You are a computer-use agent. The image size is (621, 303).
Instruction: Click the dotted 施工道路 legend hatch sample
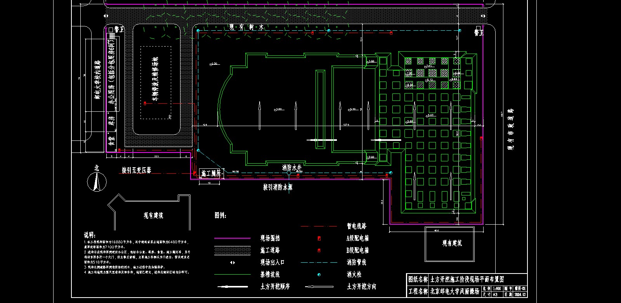[x=232, y=250]
